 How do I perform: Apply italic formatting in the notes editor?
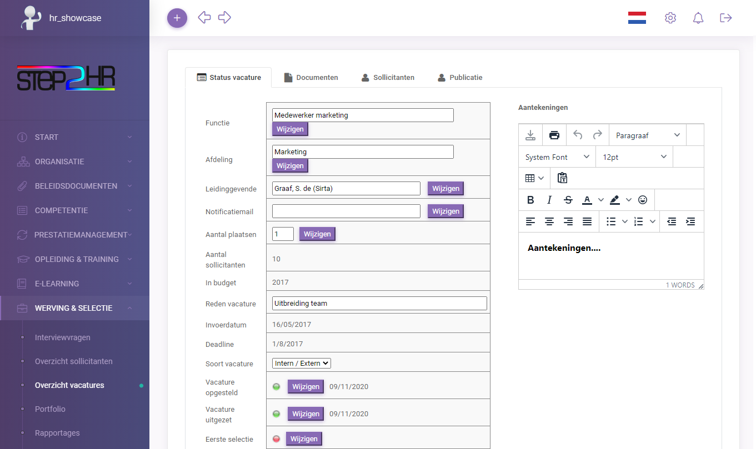tap(549, 199)
